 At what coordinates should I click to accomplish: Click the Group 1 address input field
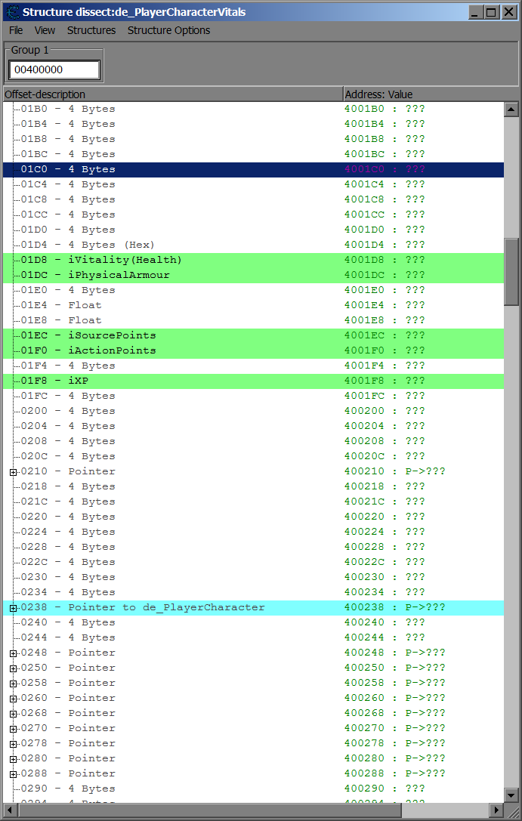click(x=54, y=69)
